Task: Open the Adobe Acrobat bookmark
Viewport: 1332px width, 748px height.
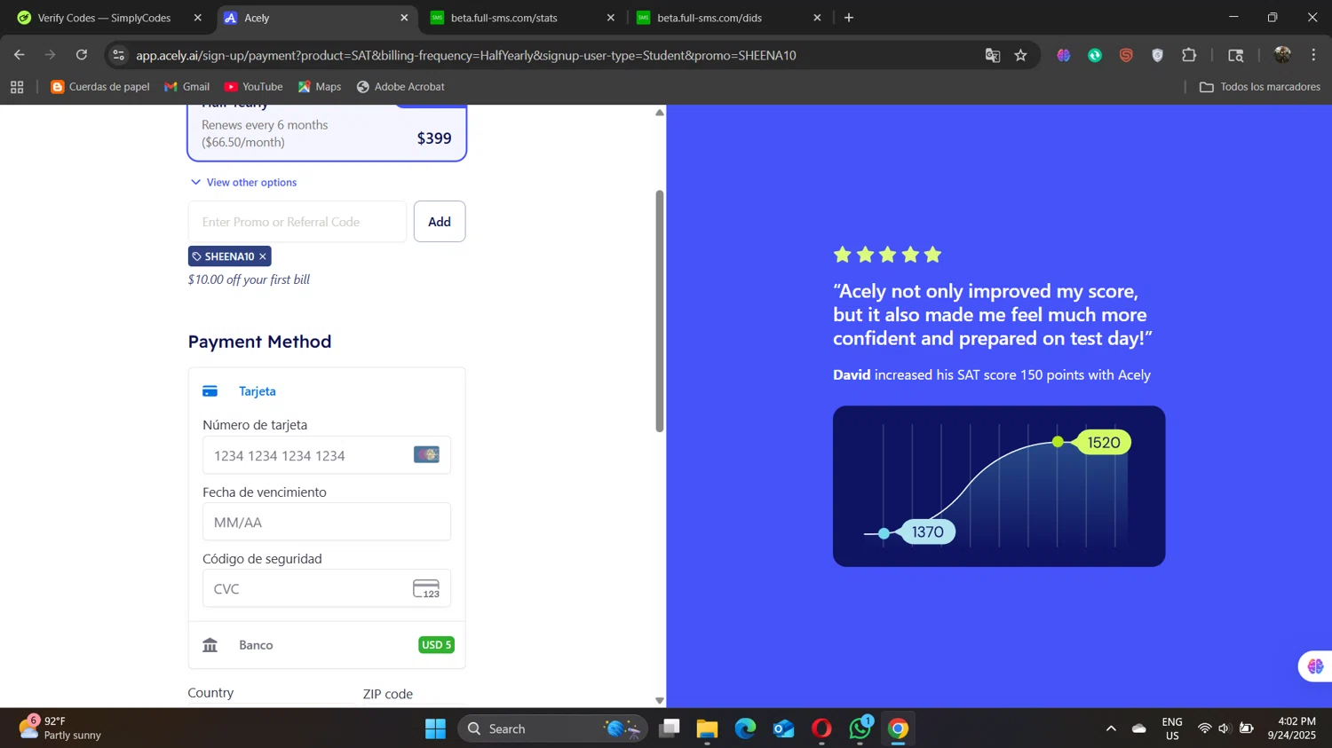Action: click(x=400, y=87)
